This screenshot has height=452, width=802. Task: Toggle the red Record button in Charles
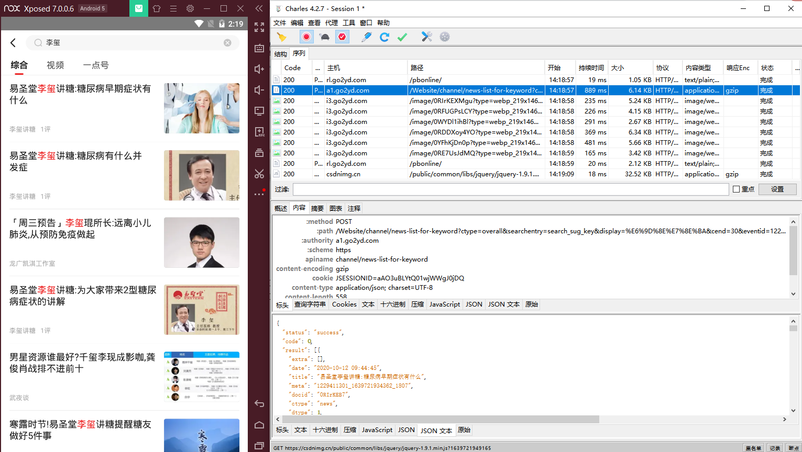[x=306, y=37]
